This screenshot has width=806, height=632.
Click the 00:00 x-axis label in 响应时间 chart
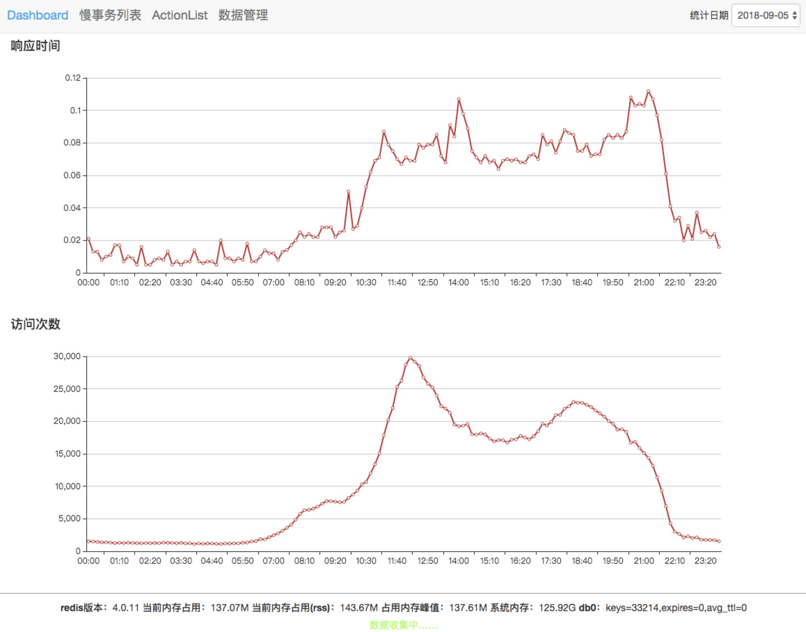pyautogui.click(x=88, y=283)
